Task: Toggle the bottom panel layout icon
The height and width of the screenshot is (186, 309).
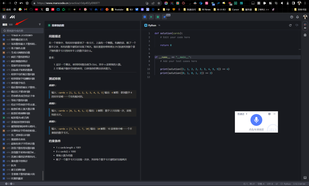Action: pos(305,178)
